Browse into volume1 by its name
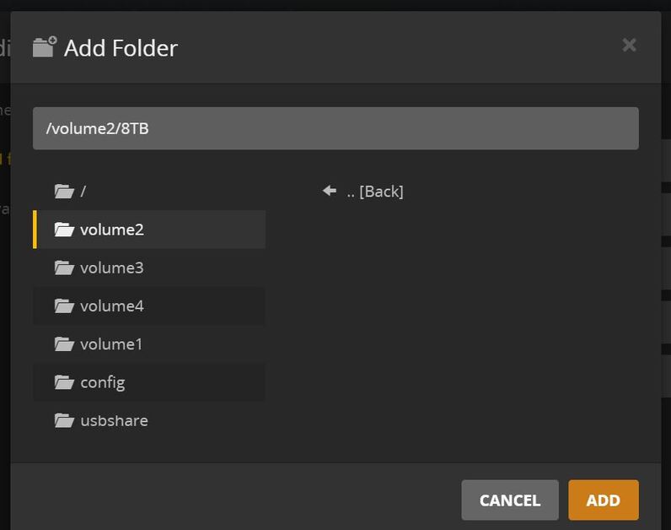Image resolution: width=671 pixels, height=530 pixels. tap(111, 343)
